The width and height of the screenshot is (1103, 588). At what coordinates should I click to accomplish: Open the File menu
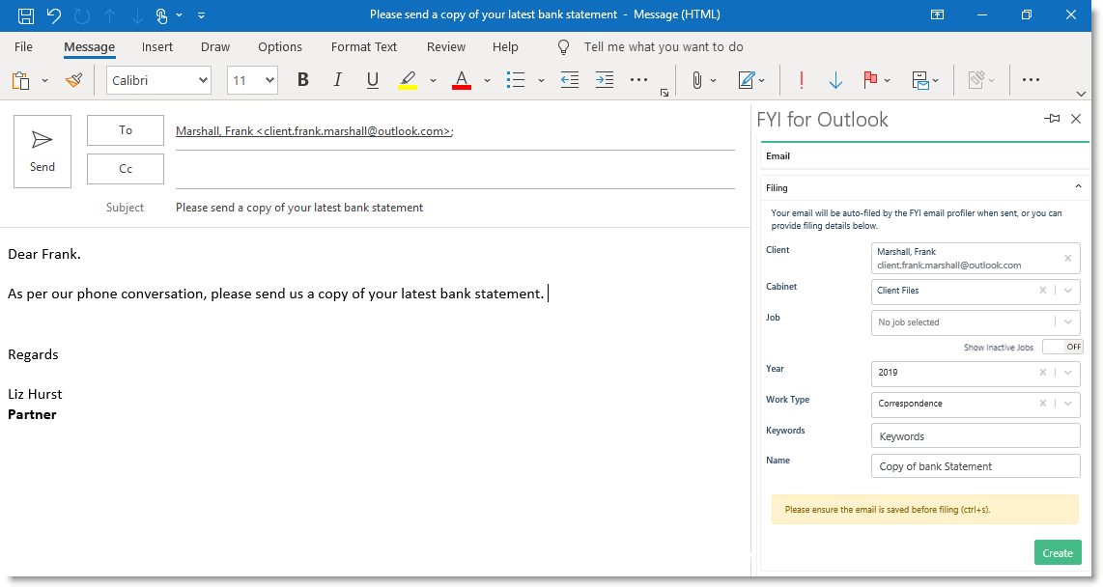(x=23, y=46)
